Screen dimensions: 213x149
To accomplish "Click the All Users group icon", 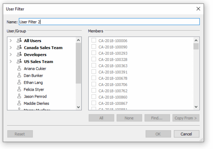I will pyautogui.click(x=19, y=41).
